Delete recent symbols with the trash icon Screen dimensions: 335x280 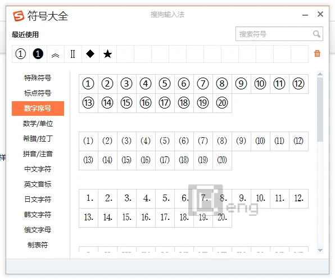[317, 53]
